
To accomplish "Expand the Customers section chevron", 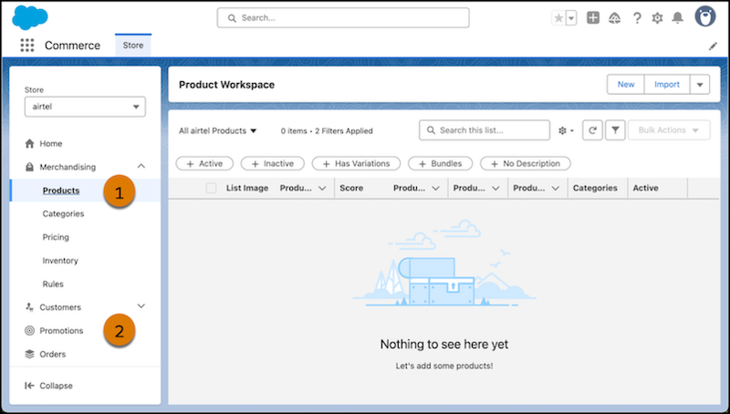I will click(x=141, y=306).
